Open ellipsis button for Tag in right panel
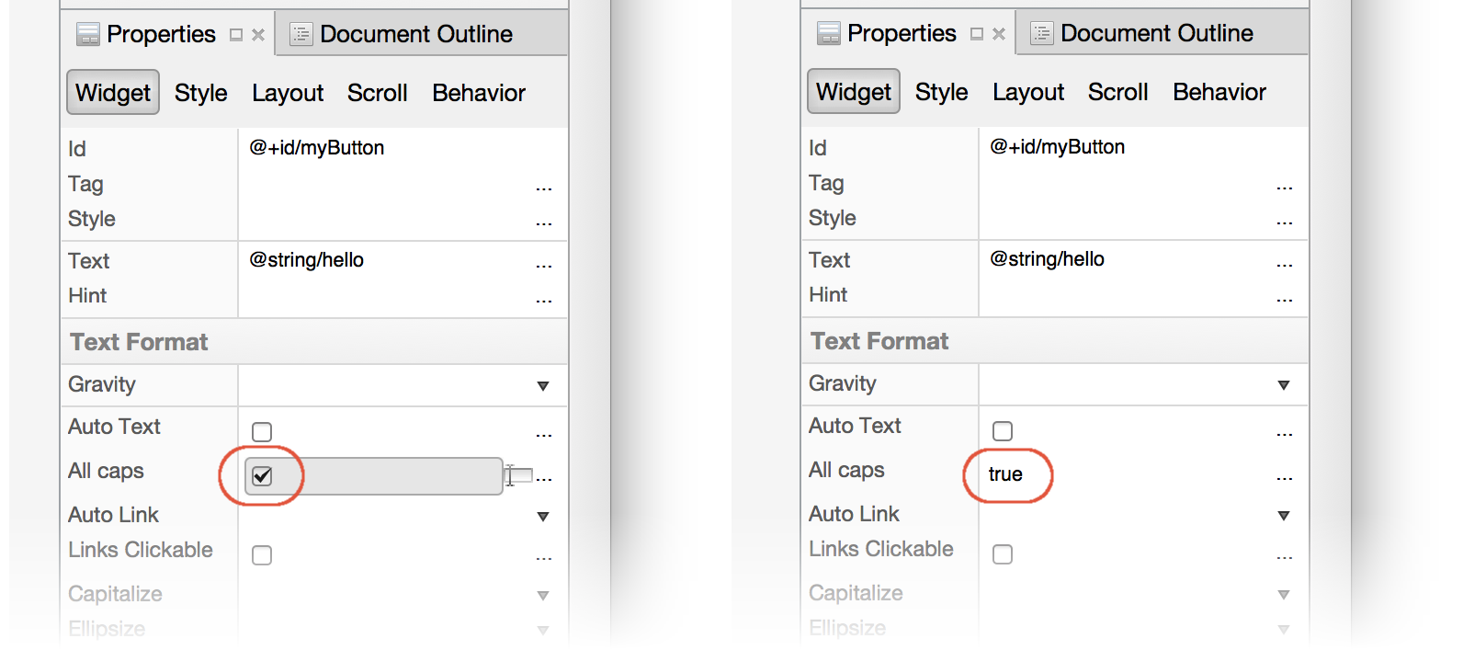The image size is (1463, 650). (x=1285, y=188)
